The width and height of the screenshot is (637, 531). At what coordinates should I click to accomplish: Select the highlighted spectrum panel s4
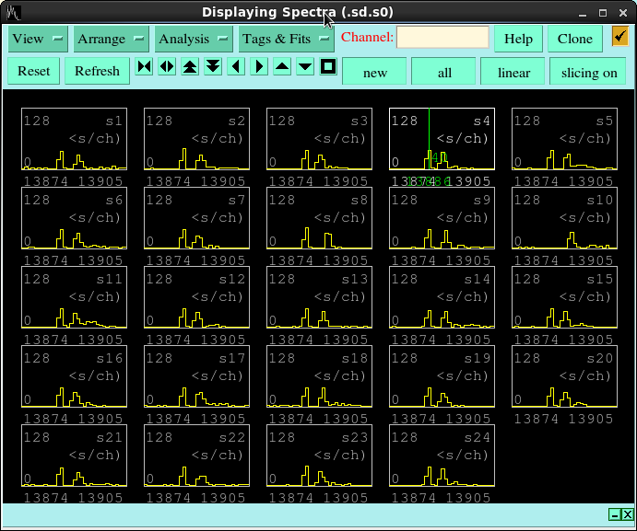click(442, 139)
